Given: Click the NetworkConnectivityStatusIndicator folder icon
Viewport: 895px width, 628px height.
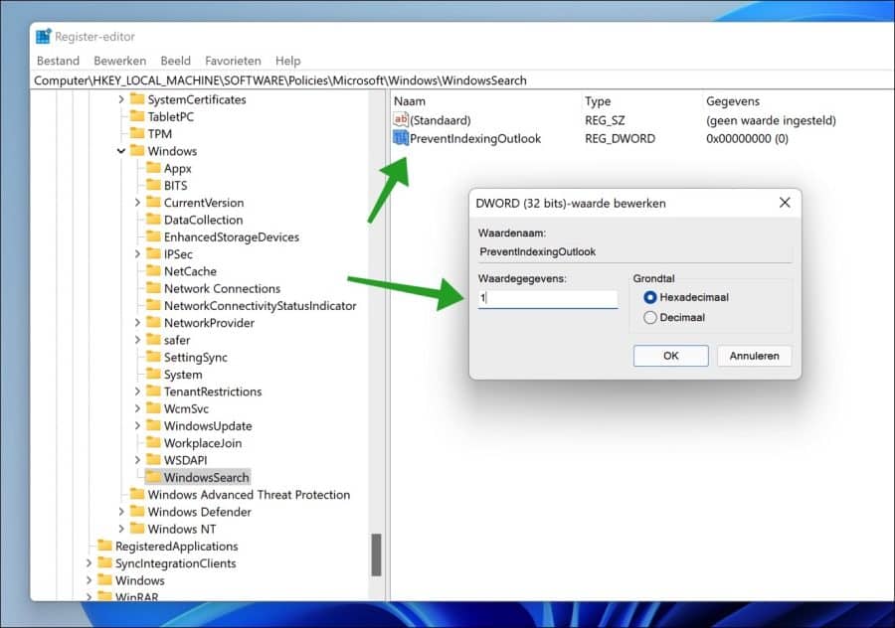Looking at the screenshot, I should coord(153,305).
